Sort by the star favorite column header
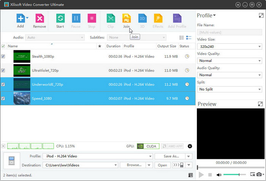This screenshot has width=266, height=181. (100, 46)
